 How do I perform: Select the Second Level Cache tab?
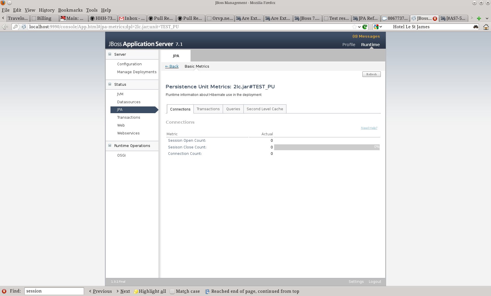coord(265,109)
